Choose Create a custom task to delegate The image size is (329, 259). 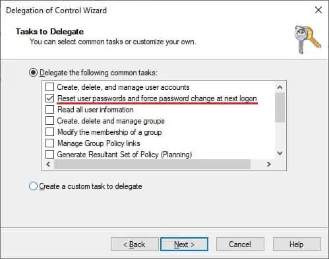click(x=33, y=186)
